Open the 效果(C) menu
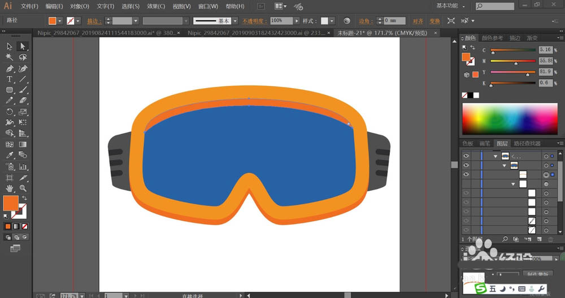Viewport: 565px width, 298px height. (156, 6)
